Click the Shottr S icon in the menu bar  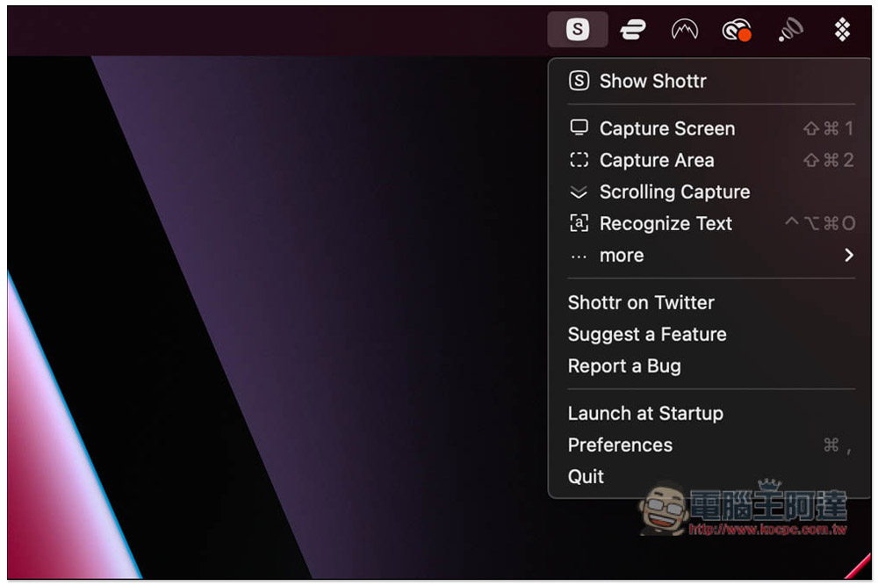[578, 29]
